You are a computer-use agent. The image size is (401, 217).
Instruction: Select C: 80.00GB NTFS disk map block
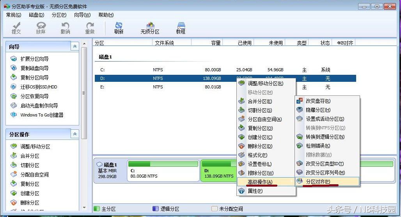coord(163,171)
